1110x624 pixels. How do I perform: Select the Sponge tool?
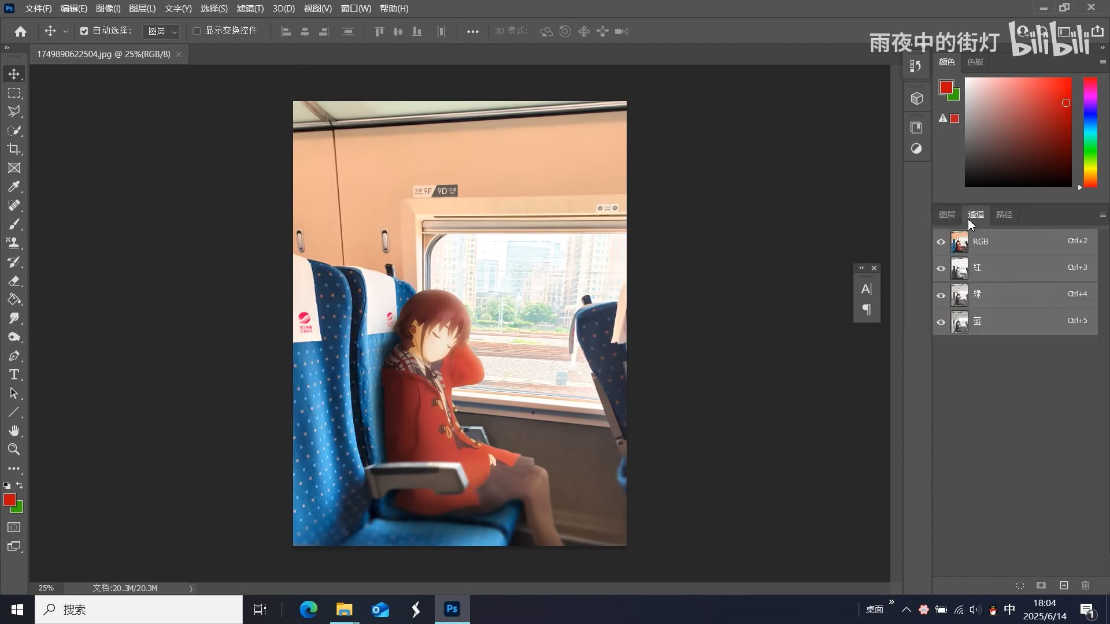point(14,337)
